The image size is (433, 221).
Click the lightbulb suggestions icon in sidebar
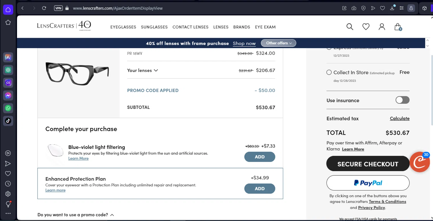8,204
